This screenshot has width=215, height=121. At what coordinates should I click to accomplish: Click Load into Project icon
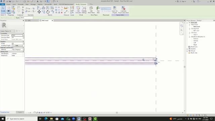115,10
